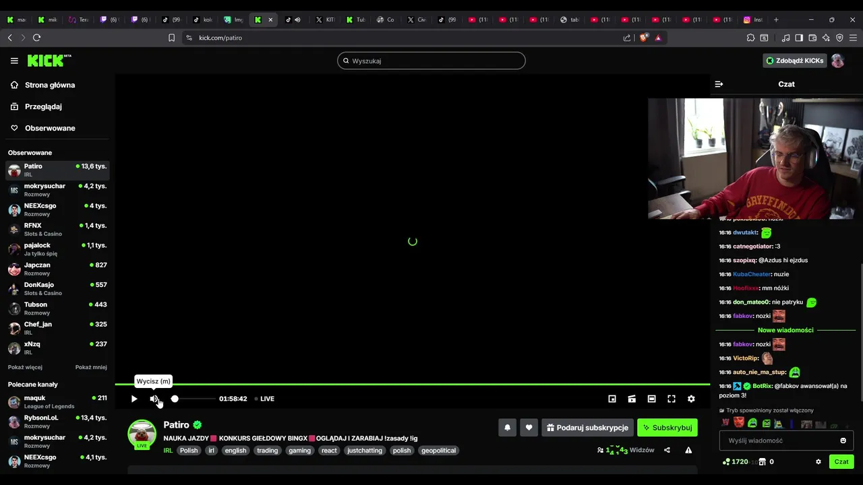Click the Polish tag

pos(189,451)
